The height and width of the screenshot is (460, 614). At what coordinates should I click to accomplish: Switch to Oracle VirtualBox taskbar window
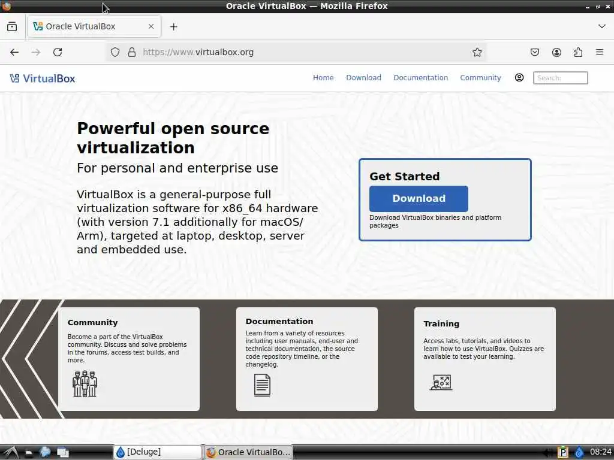[248, 452]
